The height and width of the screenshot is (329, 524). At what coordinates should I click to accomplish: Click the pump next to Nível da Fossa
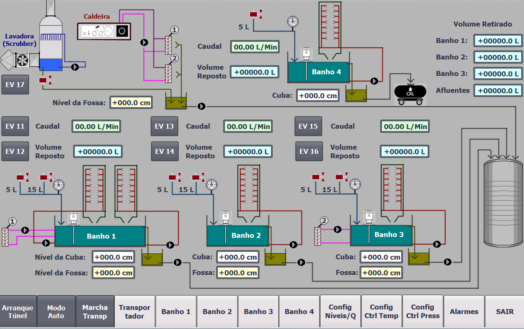point(201,106)
